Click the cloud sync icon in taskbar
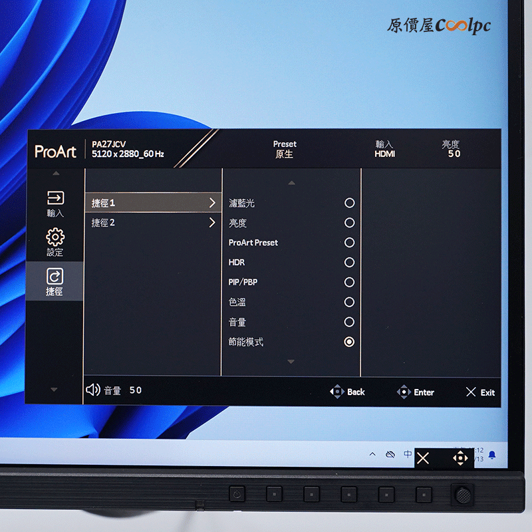This screenshot has height=532, width=532. coord(390,454)
